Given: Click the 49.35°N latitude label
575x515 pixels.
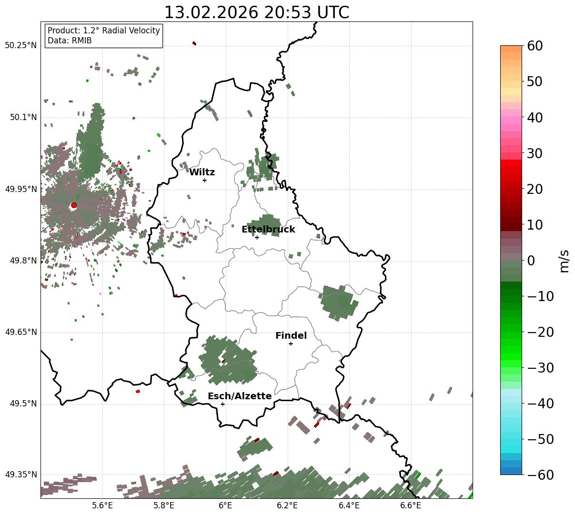Looking at the screenshot, I should click(x=21, y=475).
